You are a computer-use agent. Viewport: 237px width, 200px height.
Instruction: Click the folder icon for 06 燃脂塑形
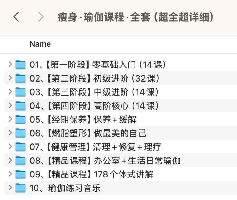21,133
